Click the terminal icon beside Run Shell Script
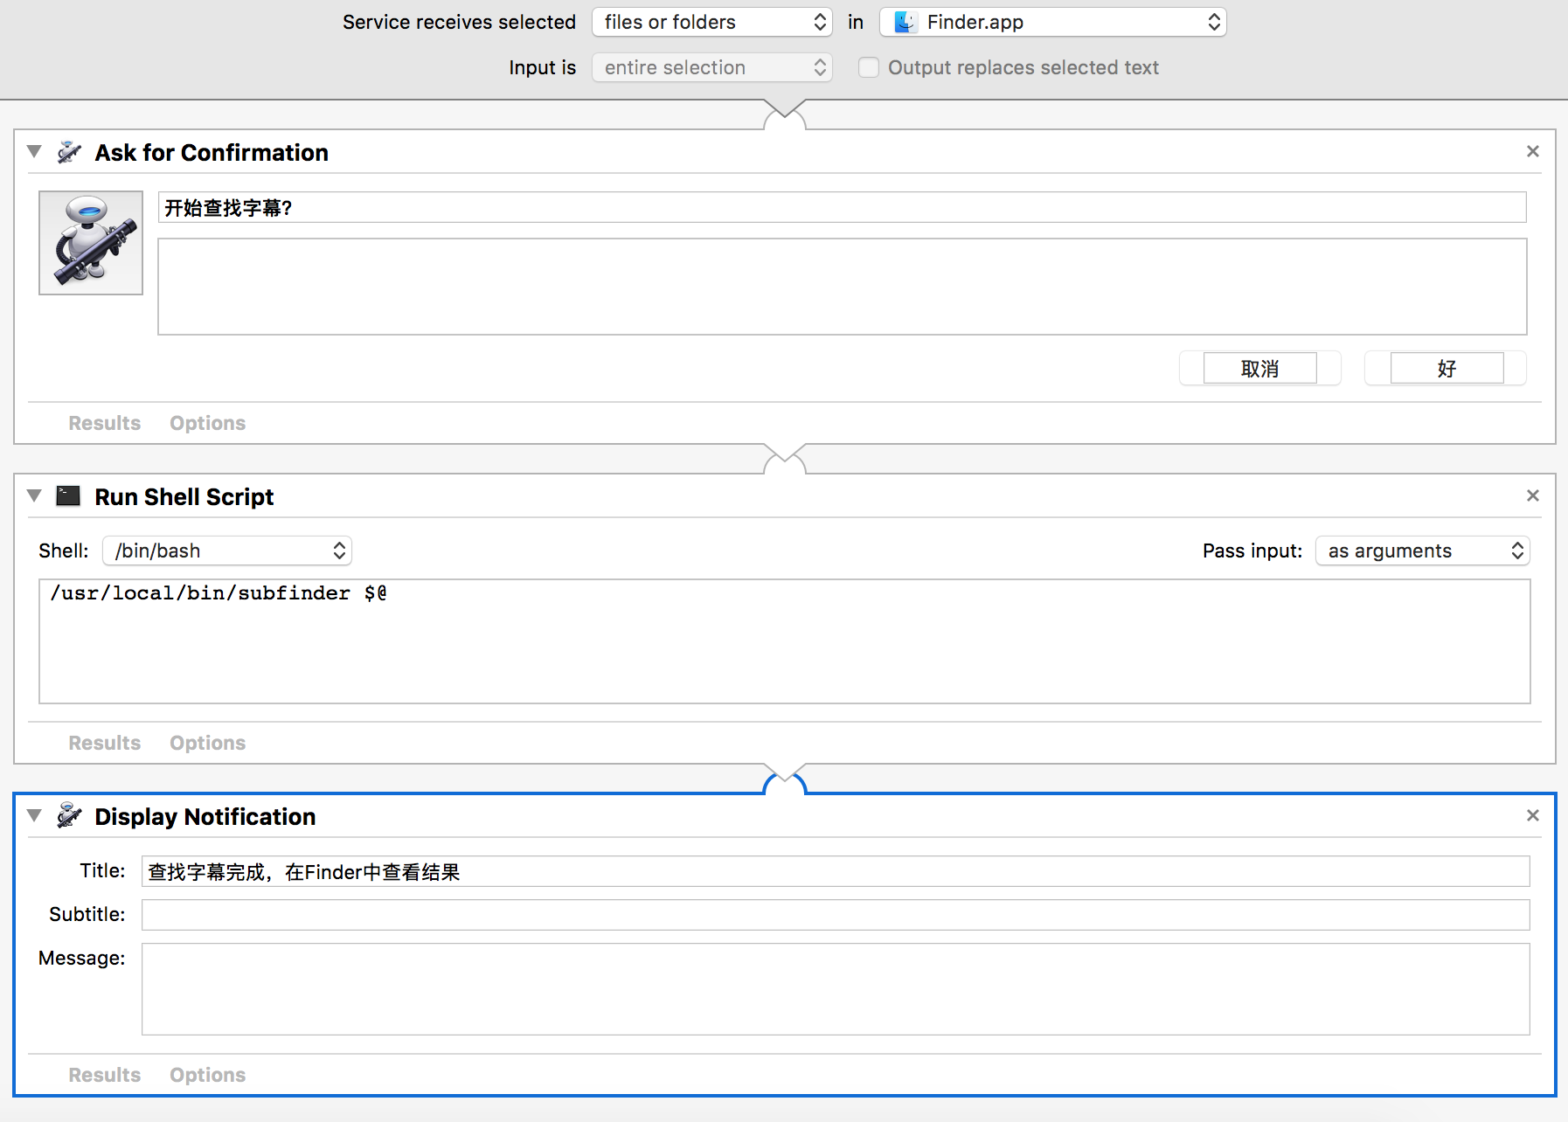Screen dimensions: 1568x1122 click(68, 496)
